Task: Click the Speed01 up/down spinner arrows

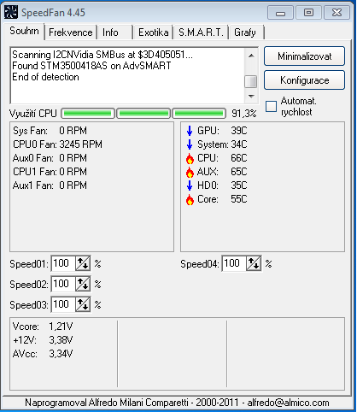Action: point(83,263)
